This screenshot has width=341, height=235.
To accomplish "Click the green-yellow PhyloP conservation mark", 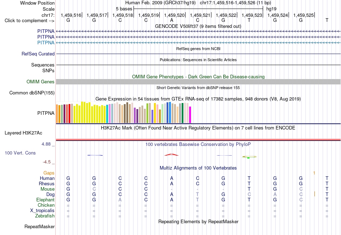I will pyautogui.click(x=249, y=157).
